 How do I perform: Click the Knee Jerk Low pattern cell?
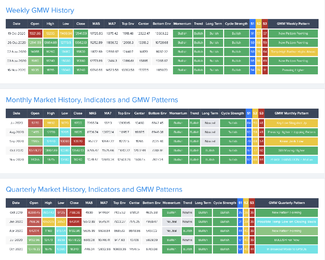coord(291,141)
